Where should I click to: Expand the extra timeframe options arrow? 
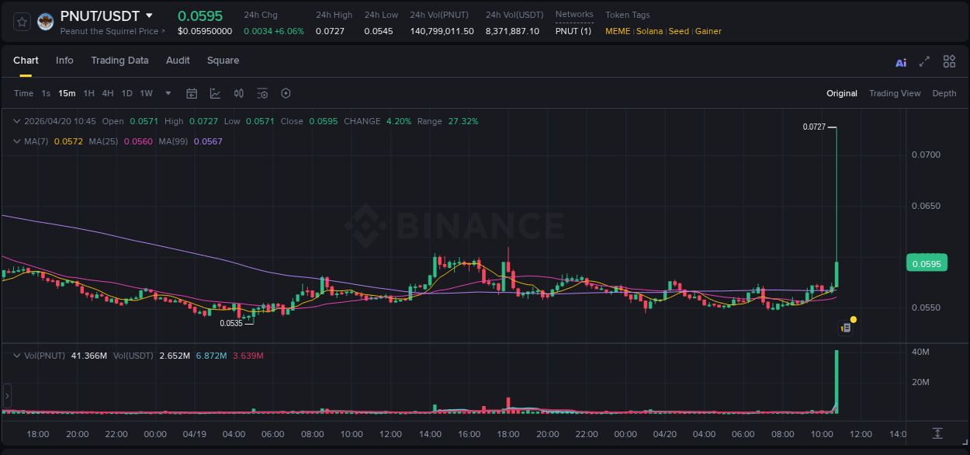(x=167, y=93)
